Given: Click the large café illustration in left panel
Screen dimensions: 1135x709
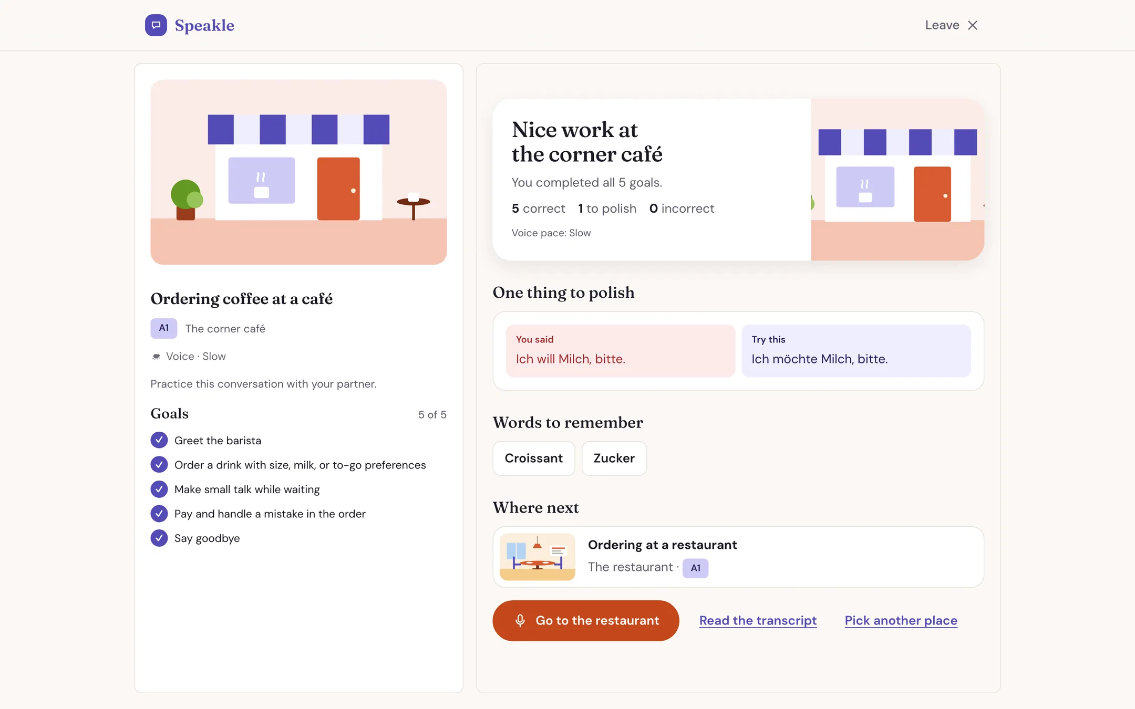Looking at the screenshot, I should tap(298, 172).
